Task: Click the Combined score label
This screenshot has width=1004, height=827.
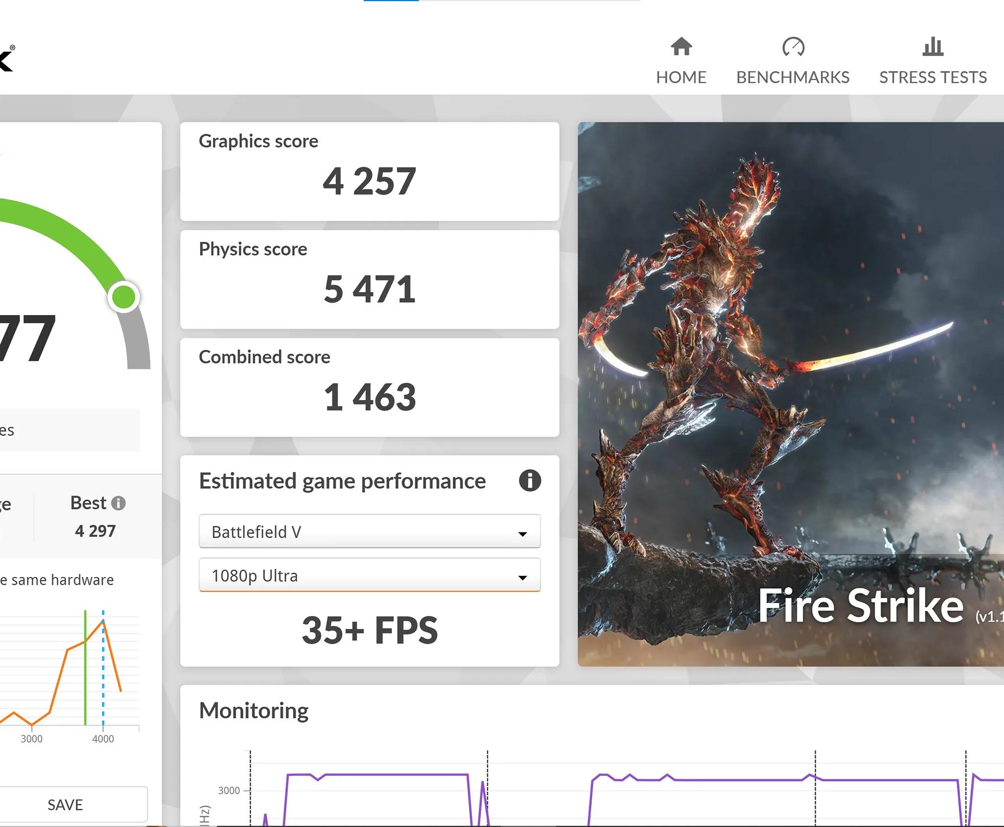Action: (265, 357)
